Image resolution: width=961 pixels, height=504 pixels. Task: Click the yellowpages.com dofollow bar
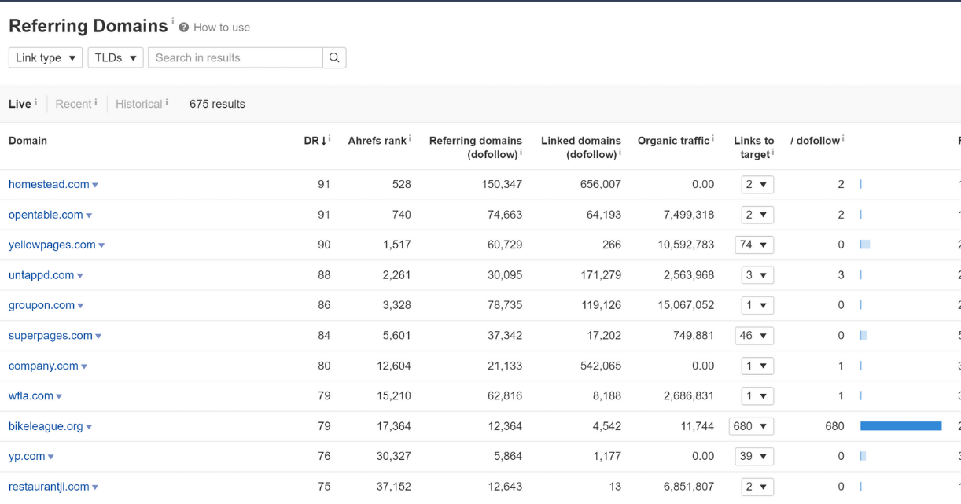pos(865,245)
